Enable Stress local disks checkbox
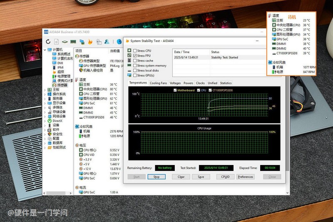The width and height of the screenshot is (333, 222). click(134, 70)
